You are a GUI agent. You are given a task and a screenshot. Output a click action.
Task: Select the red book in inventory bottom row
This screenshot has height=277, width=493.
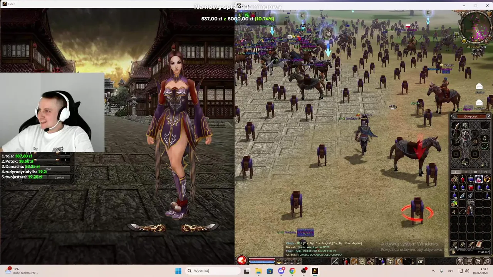[x=479, y=244]
